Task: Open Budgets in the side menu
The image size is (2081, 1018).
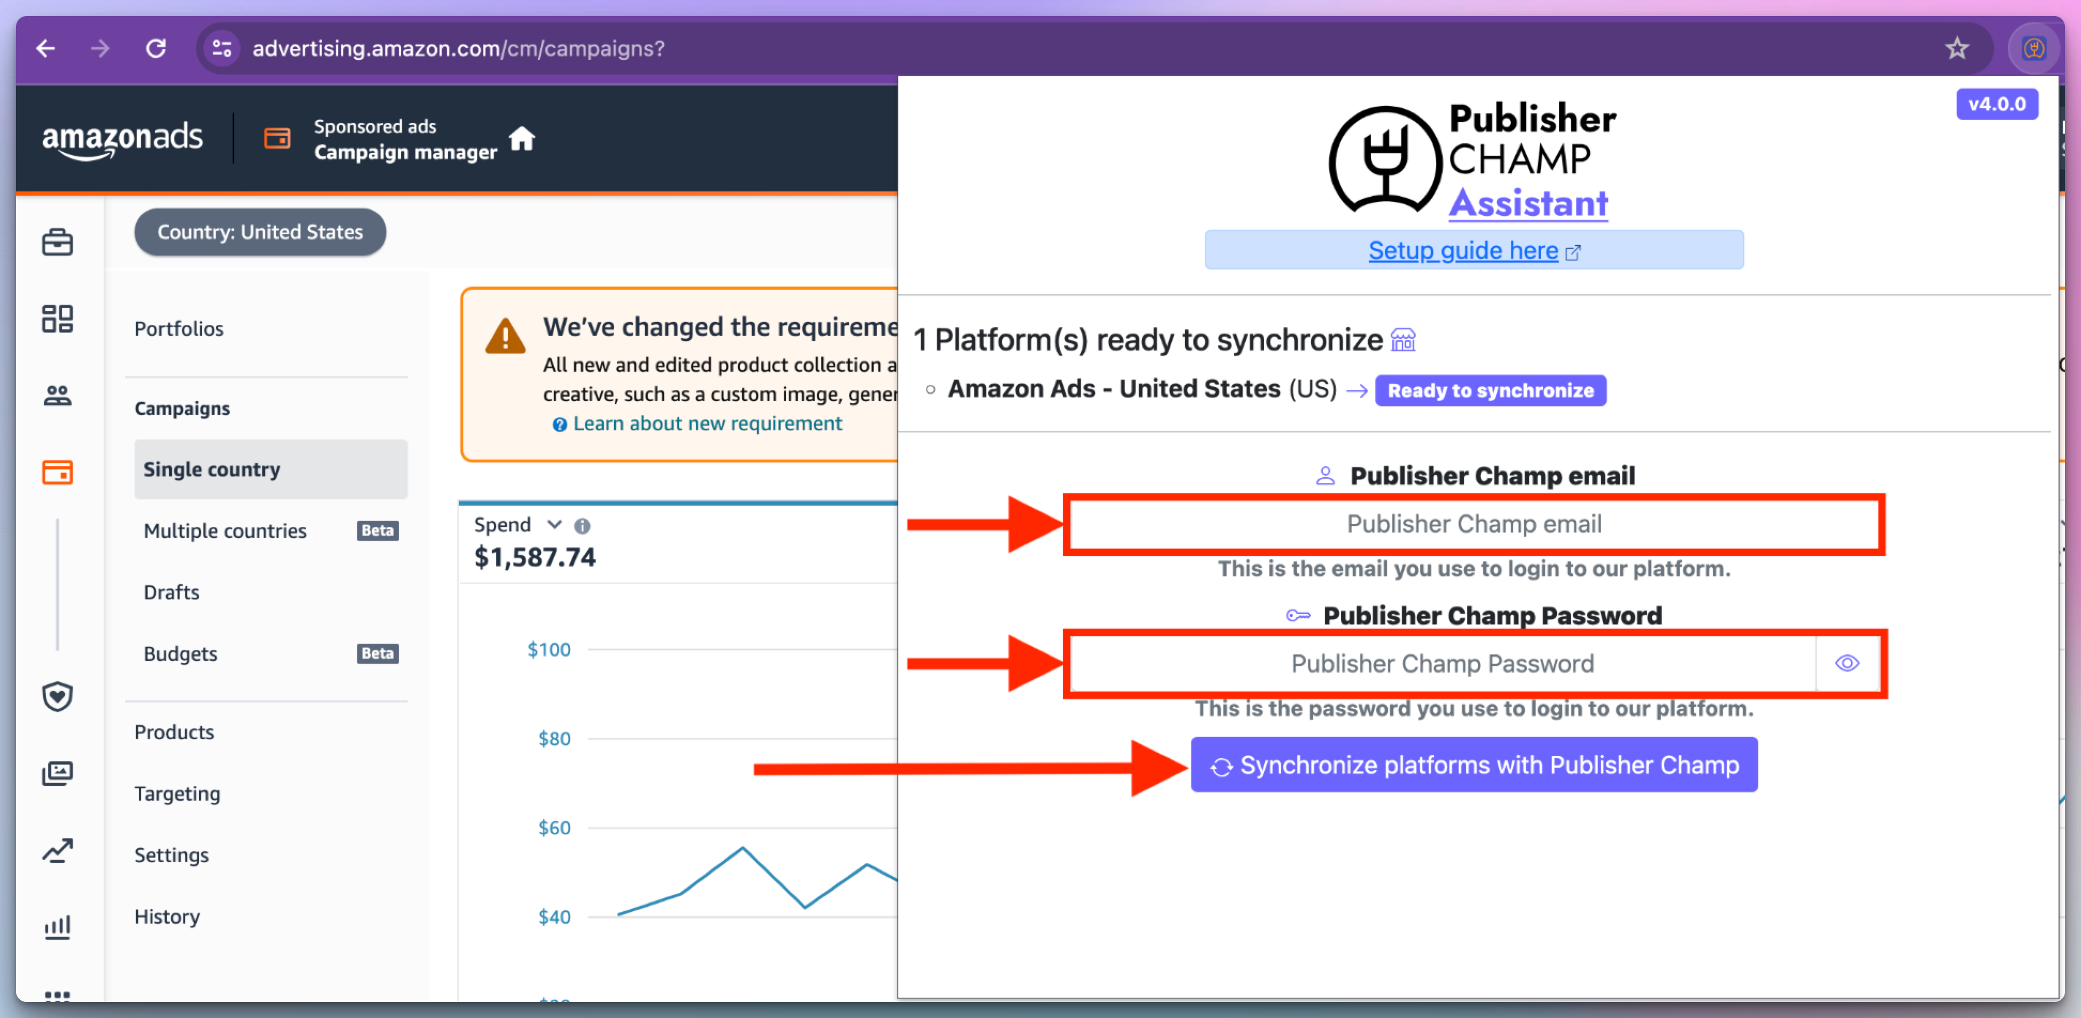Action: coord(180,653)
